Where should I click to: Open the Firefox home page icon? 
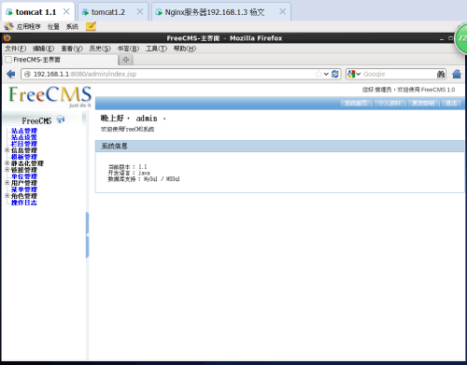click(x=457, y=74)
